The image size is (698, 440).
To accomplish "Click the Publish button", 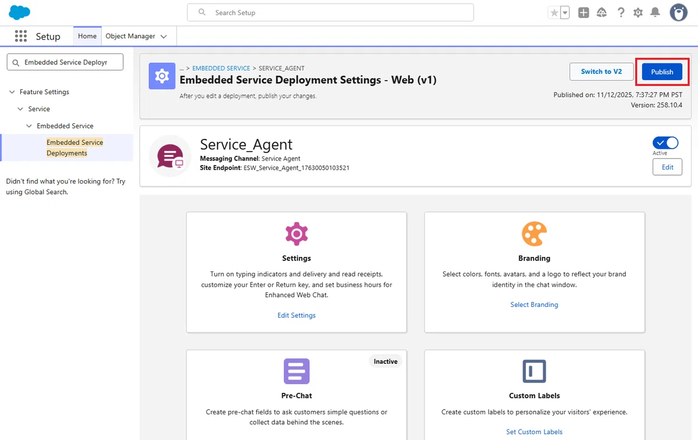I will (x=662, y=71).
